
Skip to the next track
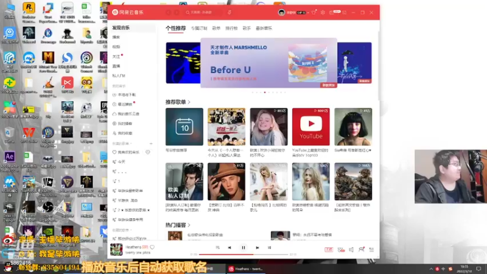click(257, 248)
